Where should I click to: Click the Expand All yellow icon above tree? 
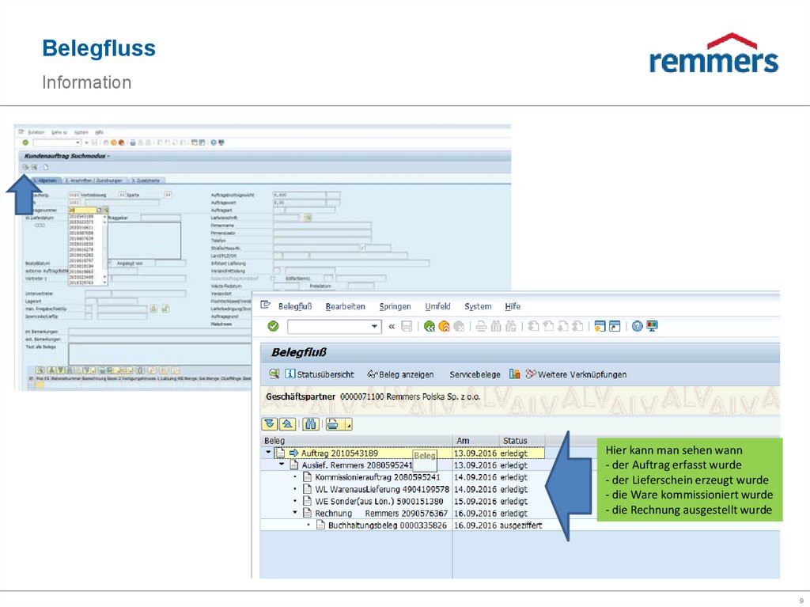(x=270, y=424)
